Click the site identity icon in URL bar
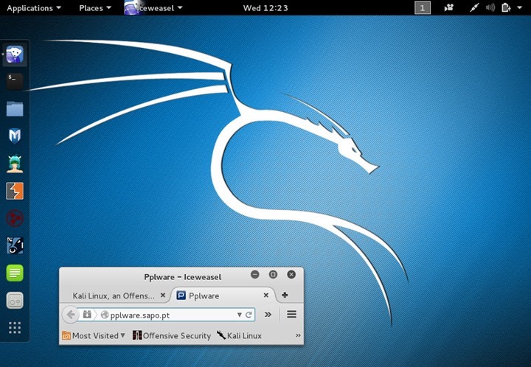 pyautogui.click(x=105, y=315)
